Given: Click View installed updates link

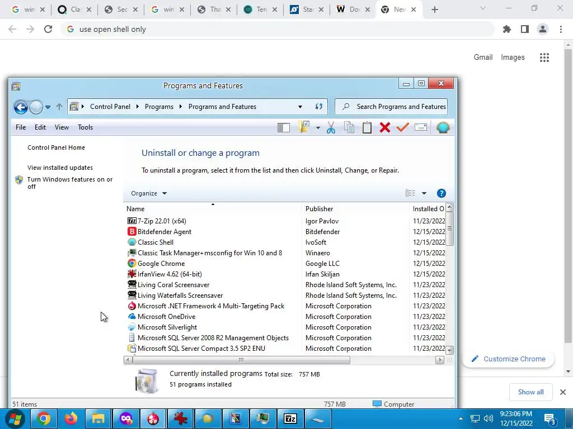Looking at the screenshot, I should [60, 168].
